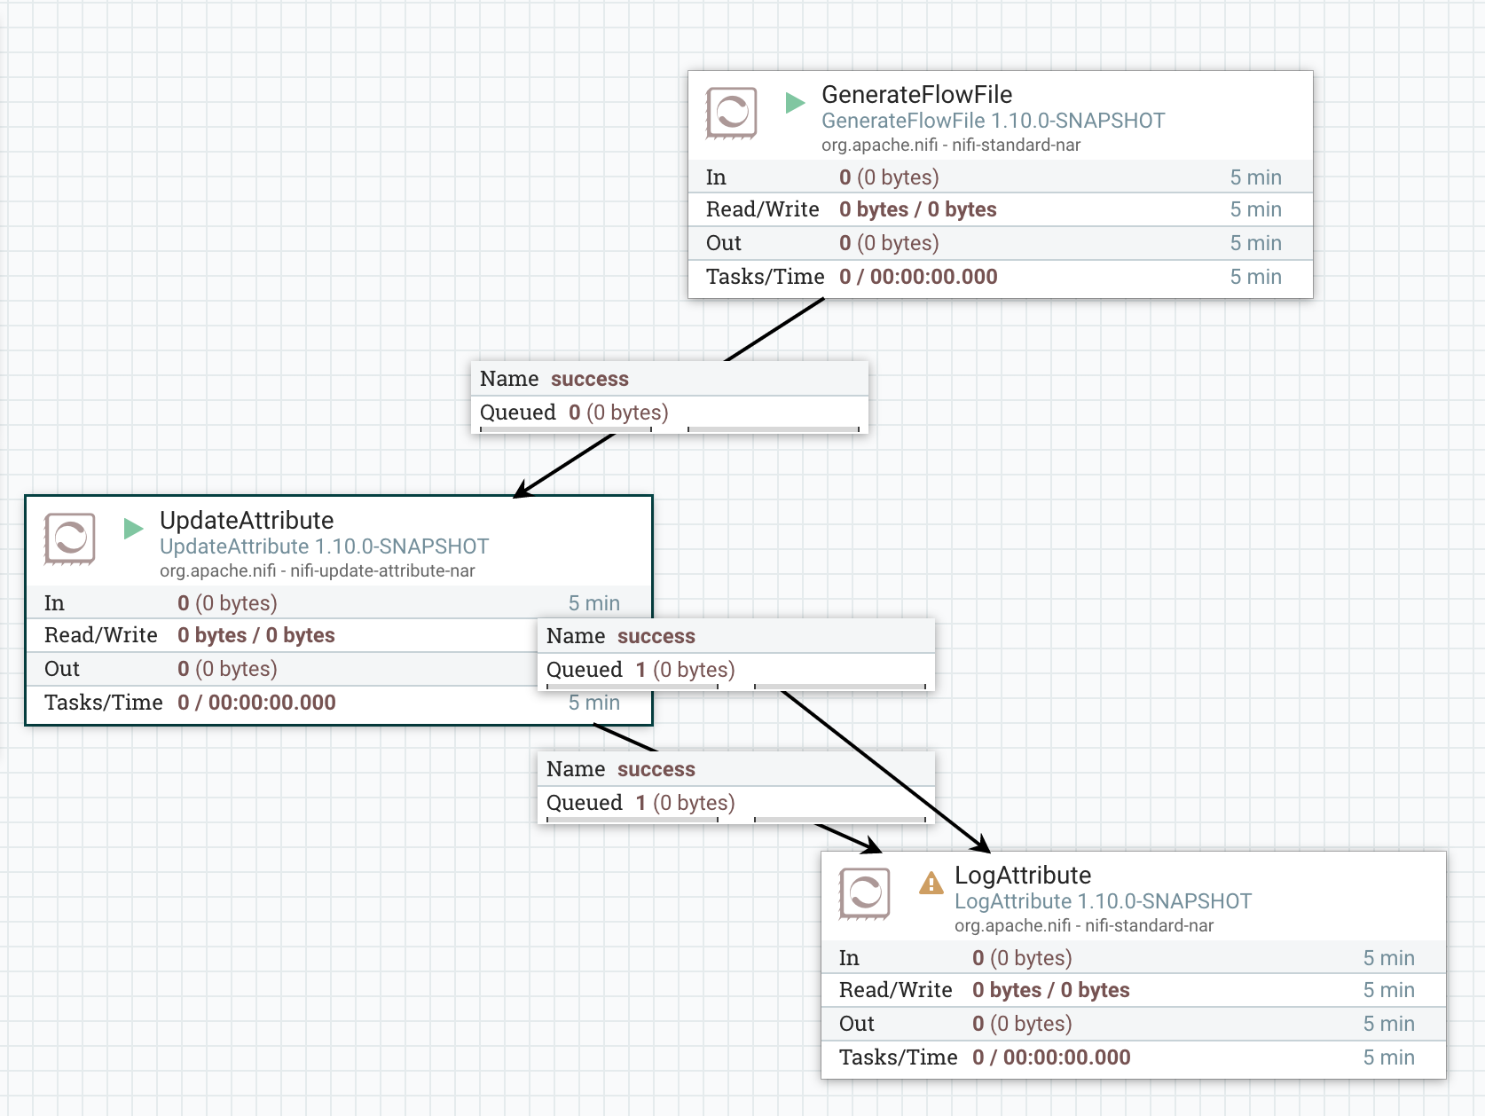Click the In row of GenerateFlowFile
Image resolution: width=1485 pixels, height=1116 pixels.
[1000, 177]
